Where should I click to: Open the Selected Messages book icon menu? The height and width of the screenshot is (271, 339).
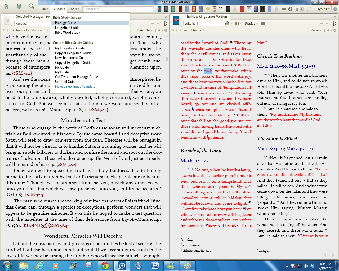7,20
